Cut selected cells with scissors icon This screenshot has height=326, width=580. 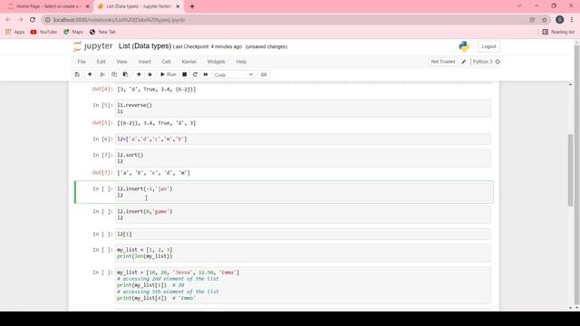(102, 74)
